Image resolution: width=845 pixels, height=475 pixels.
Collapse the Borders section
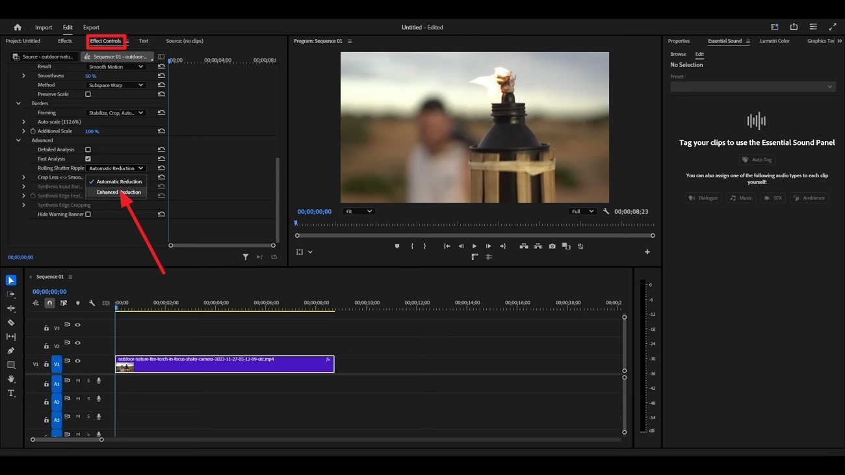pyautogui.click(x=18, y=103)
